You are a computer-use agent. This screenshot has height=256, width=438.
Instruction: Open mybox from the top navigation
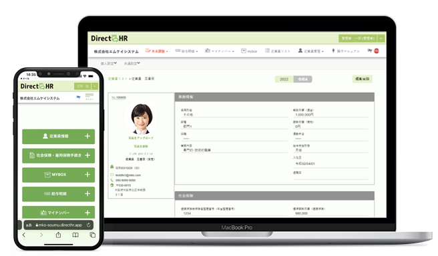pyautogui.click(x=249, y=51)
